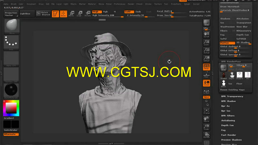Expand Bpr Sss section
Viewport: 258px width, 145px height.
(x=225, y=111)
